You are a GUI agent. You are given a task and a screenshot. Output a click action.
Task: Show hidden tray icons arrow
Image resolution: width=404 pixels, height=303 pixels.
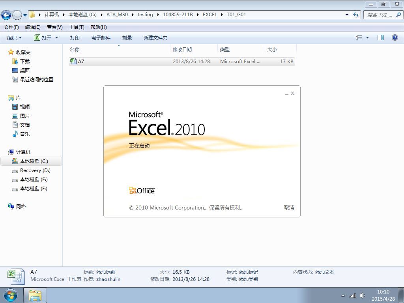click(343, 296)
